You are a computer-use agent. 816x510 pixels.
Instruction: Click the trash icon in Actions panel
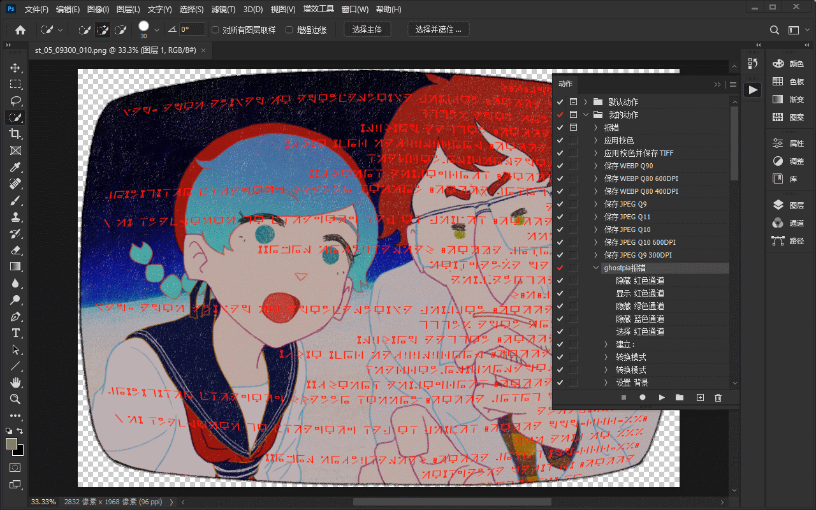tap(718, 398)
